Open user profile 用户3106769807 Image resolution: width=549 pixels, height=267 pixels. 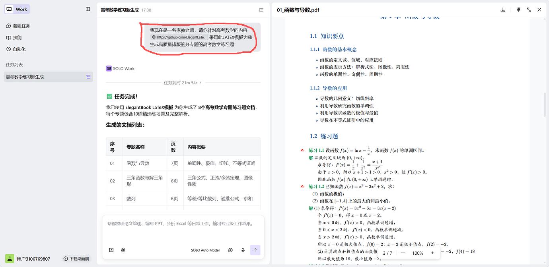tap(33, 259)
